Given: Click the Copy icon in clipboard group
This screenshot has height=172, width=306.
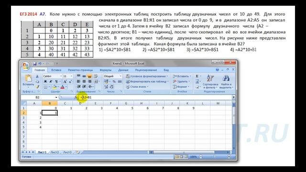Looking at the screenshot, I should 37,82.
